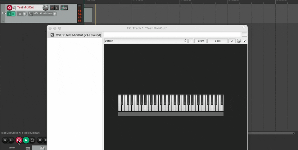The height and width of the screenshot is (150, 298).
Task: Toggle record monitoring speaker icon on track
Action: (x=14, y=7)
